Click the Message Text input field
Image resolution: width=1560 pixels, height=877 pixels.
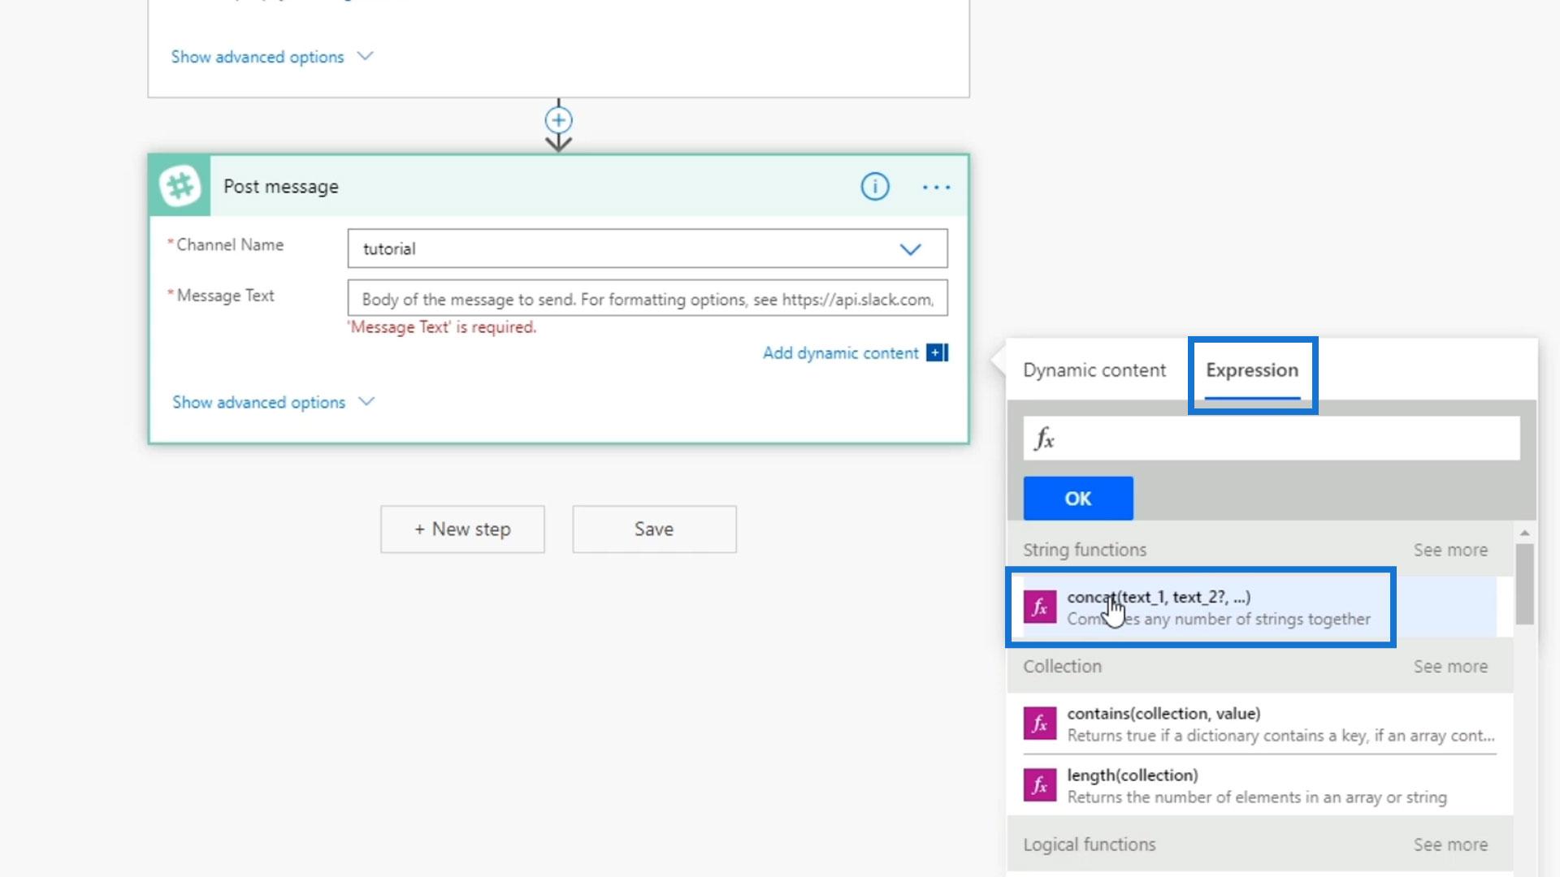click(x=647, y=299)
